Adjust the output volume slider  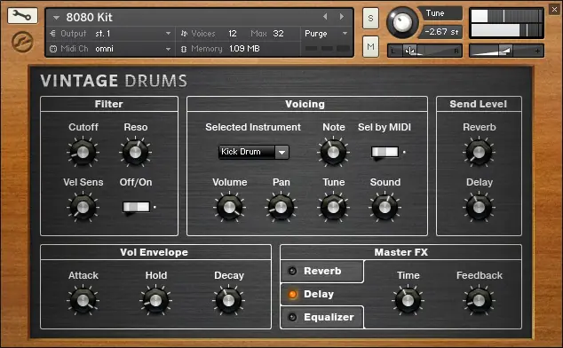click(x=506, y=51)
